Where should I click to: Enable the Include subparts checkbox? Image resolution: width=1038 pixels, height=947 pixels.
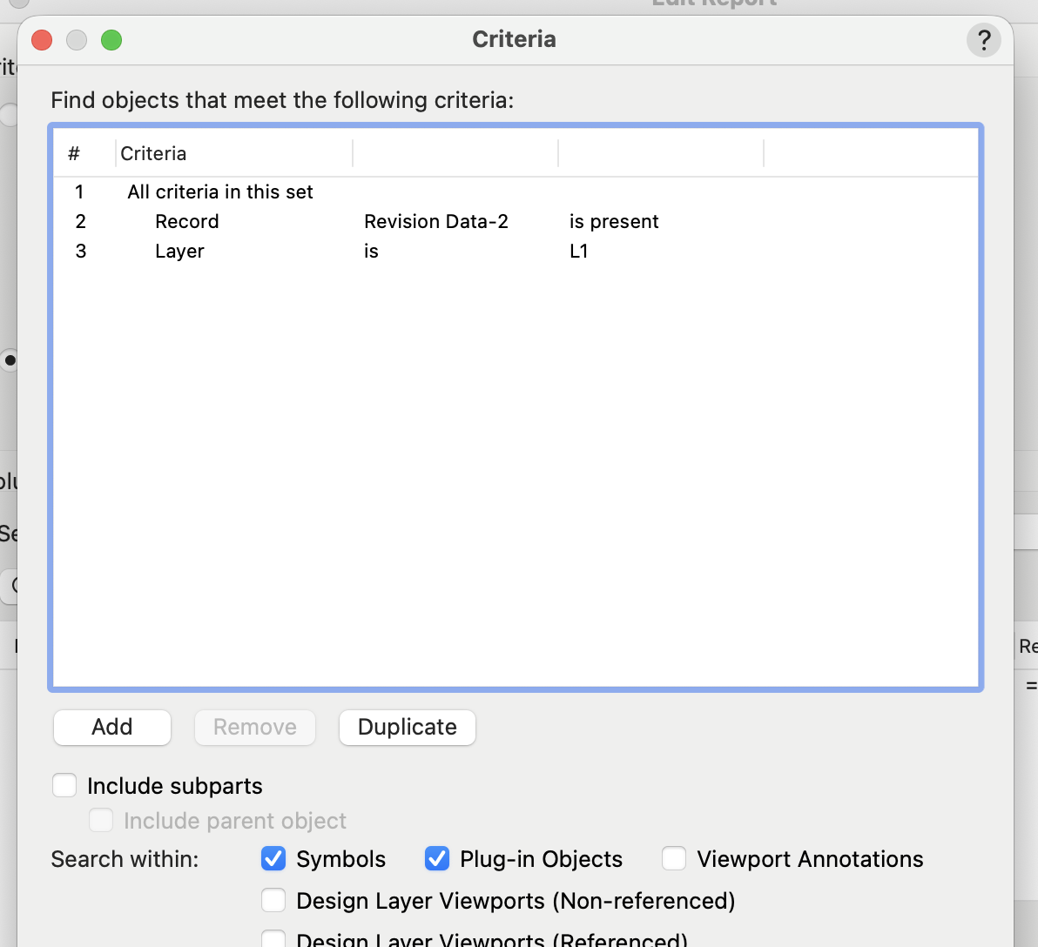[x=65, y=786]
